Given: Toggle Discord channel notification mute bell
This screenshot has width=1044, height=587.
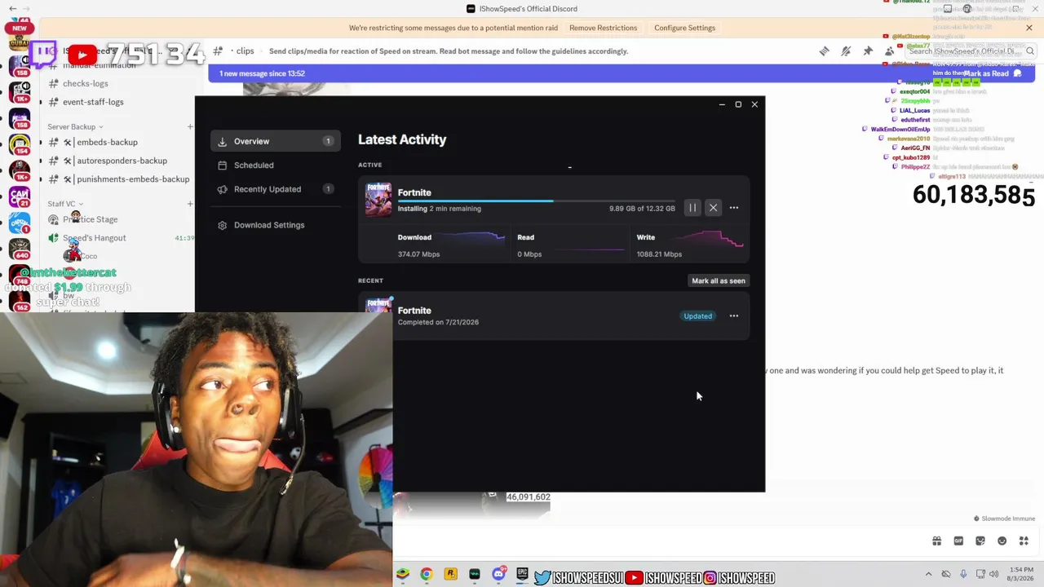Looking at the screenshot, I should [846, 51].
